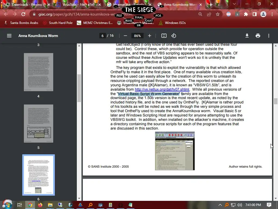This screenshot has width=278, height=209.
Task: Open the volume control in tray
Action: pos(239,205)
